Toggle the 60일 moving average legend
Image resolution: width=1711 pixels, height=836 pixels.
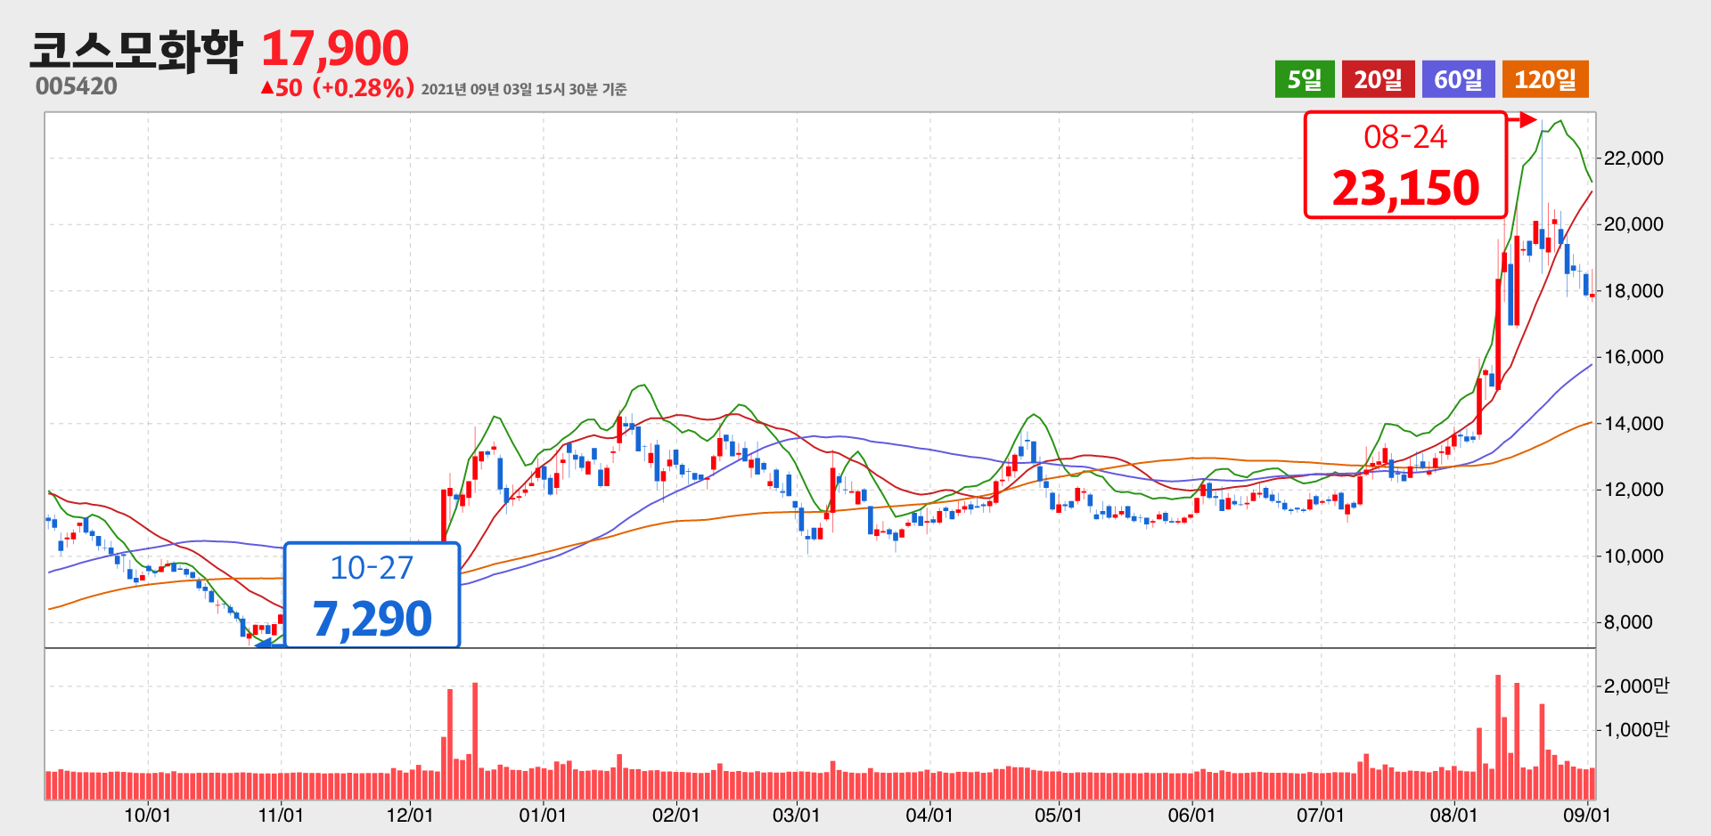[1459, 79]
